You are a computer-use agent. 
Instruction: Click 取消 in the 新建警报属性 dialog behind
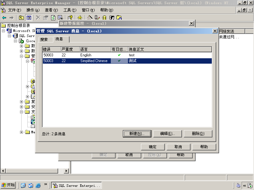coord(129,155)
